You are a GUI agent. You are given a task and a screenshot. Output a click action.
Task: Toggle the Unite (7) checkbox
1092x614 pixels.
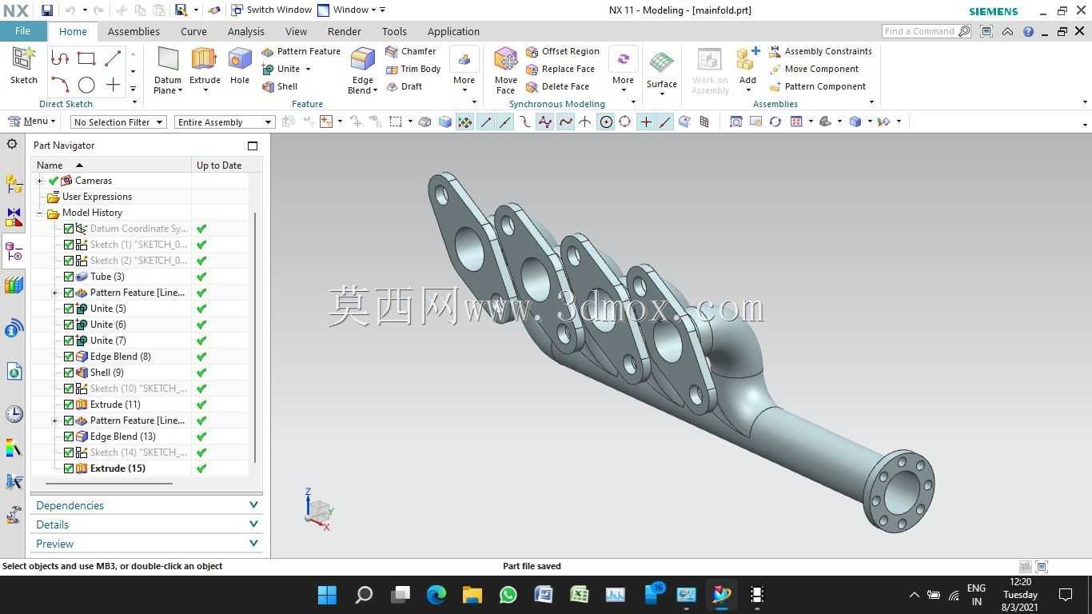(69, 341)
